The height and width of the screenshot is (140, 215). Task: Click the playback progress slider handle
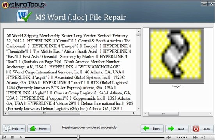(78, 137)
